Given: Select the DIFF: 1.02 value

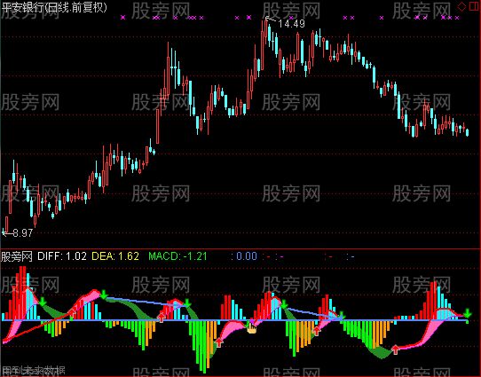Looking at the screenshot, I should coord(62,256).
